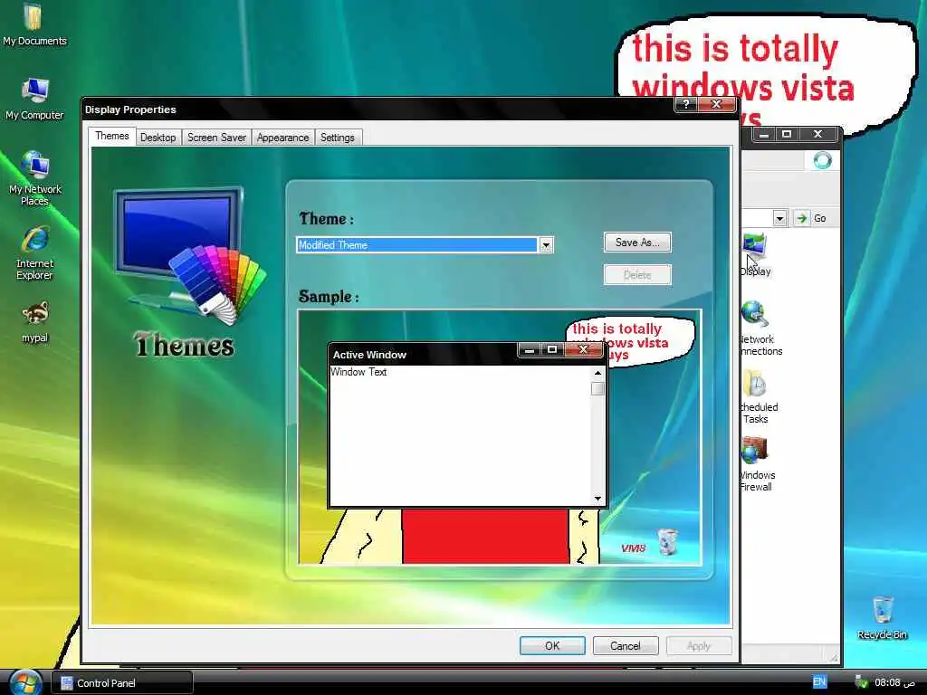The height and width of the screenshot is (695, 927).
Task: Click the Display Properties title bar text
Action: point(130,109)
